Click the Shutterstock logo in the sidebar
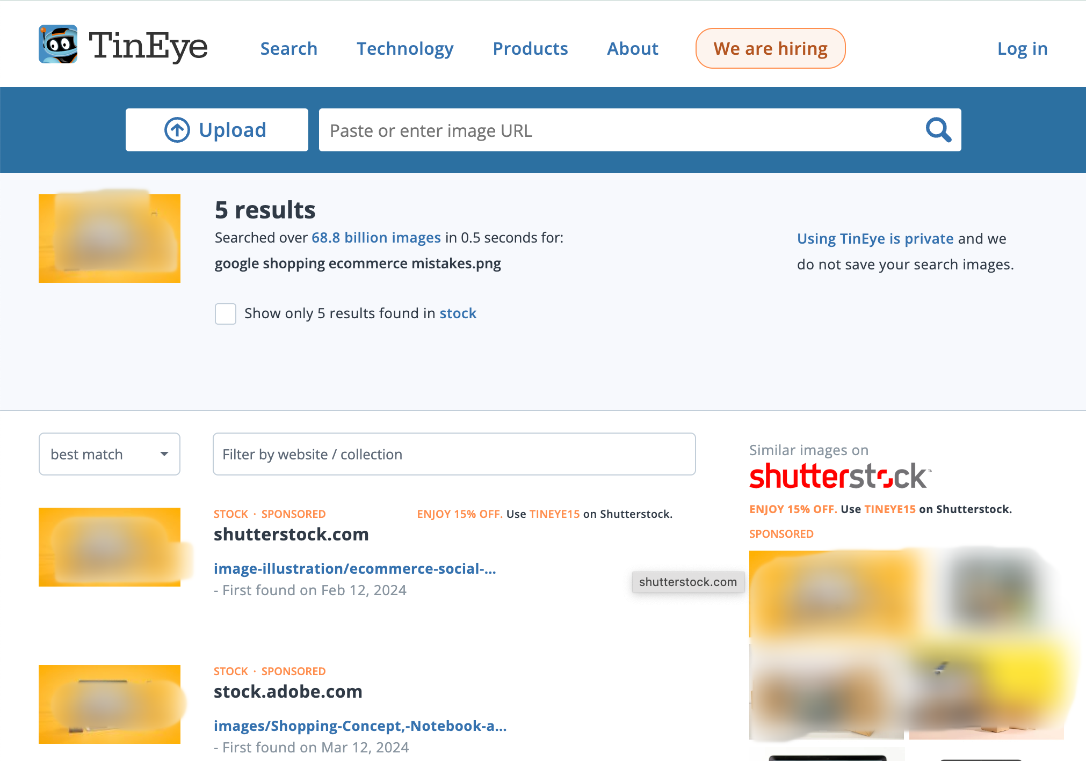 pyautogui.click(x=839, y=476)
